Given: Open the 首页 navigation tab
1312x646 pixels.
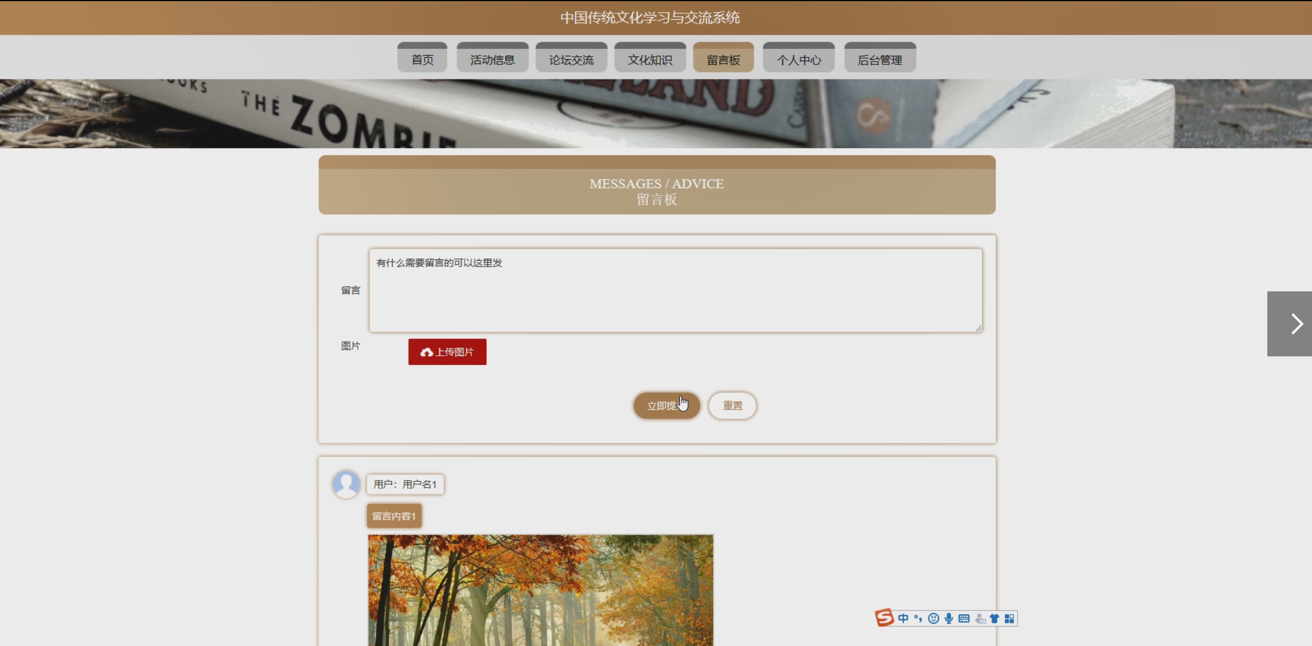Looking at the screenshot, I should coord(422,59).
